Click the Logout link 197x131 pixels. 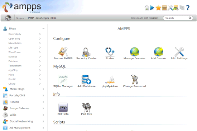(154, 18)
